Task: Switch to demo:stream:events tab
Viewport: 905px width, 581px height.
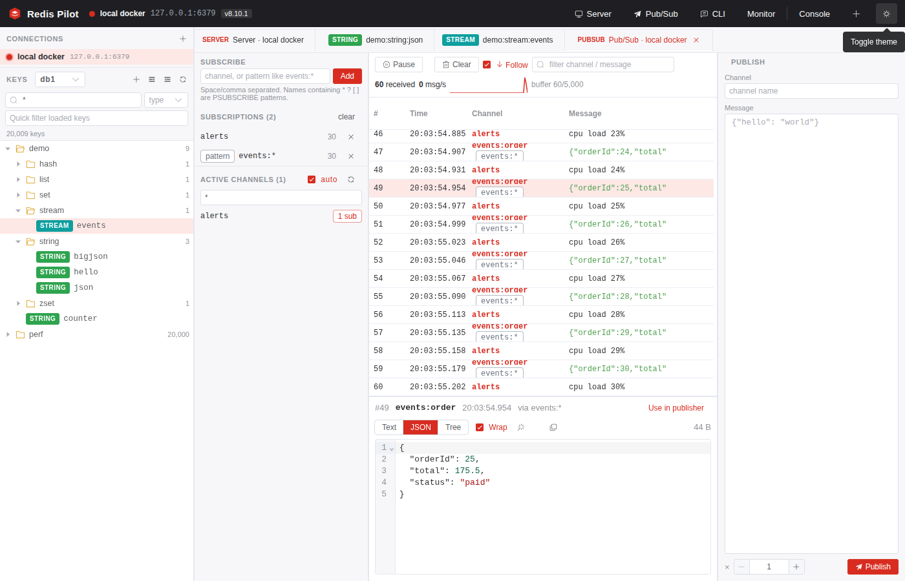Action: click(498, 40)
